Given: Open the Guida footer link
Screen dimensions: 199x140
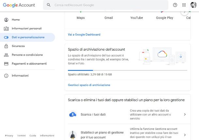Looking at the screenshot, I should click(33, 136).
